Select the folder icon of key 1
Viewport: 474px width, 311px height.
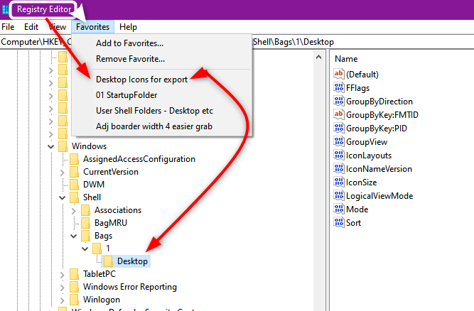(x=97, y=249)
